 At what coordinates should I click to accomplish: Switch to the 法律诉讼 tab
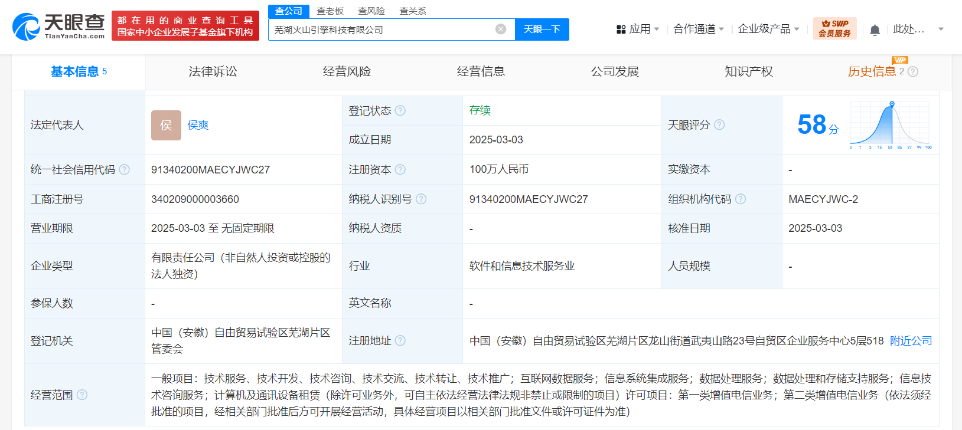click(x=213, y=71)
